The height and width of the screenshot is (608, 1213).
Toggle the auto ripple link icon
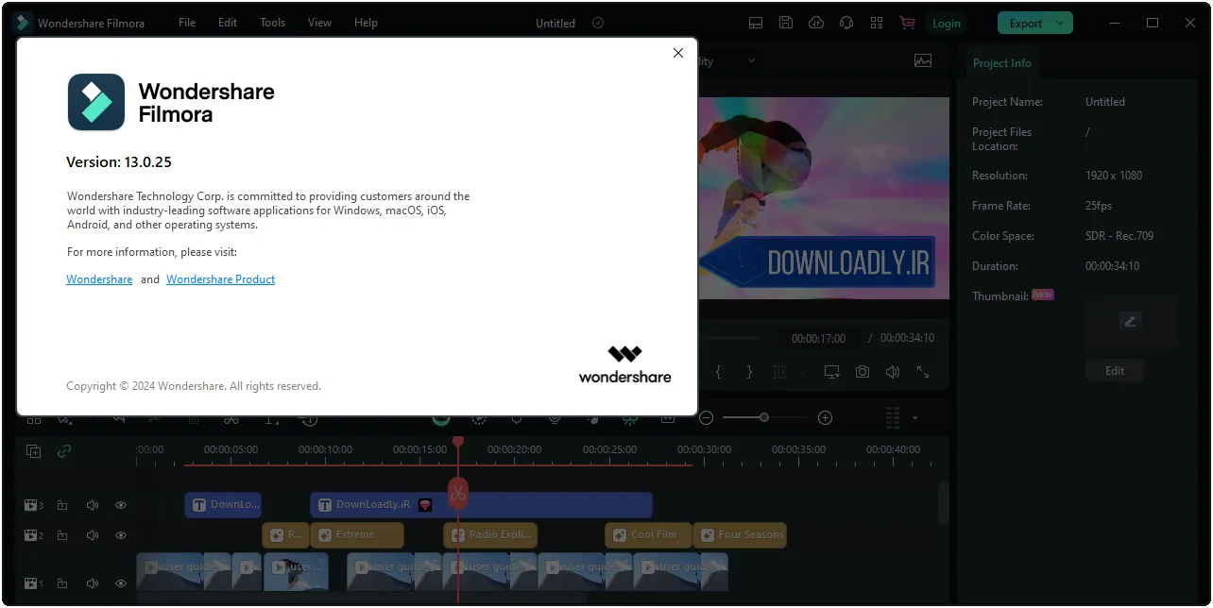[64, 451]
